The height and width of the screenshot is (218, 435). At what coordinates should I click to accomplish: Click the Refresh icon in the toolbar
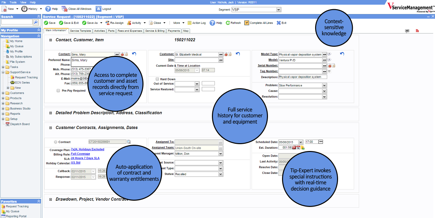pyautogui.click(x=228, y=23)
